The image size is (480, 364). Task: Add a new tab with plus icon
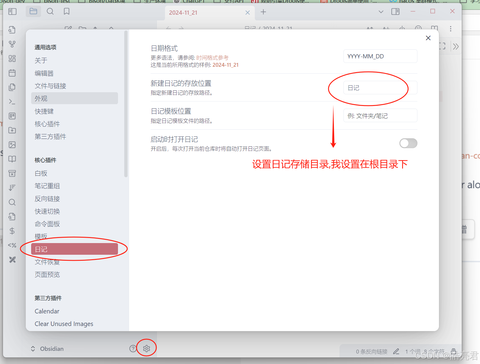pyautogui.click(x=263, y=12)
